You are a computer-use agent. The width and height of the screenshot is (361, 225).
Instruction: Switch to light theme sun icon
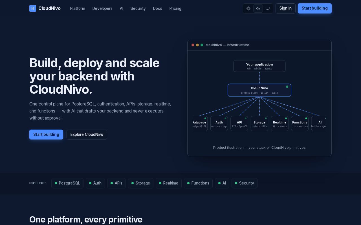pos(248,8)
